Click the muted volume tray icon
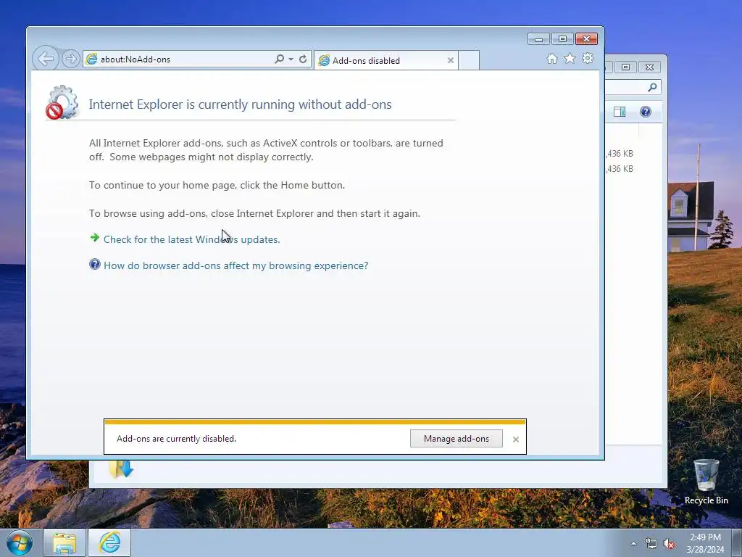Image resolution: width=742 pixels, height=557 pixels. [x=669, y=544]
